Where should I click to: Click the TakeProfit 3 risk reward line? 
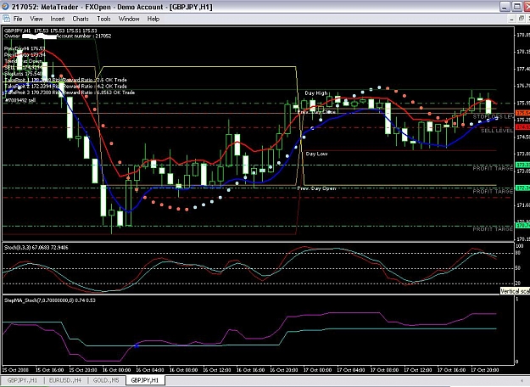pyautogui.click(x=70, y=93)
